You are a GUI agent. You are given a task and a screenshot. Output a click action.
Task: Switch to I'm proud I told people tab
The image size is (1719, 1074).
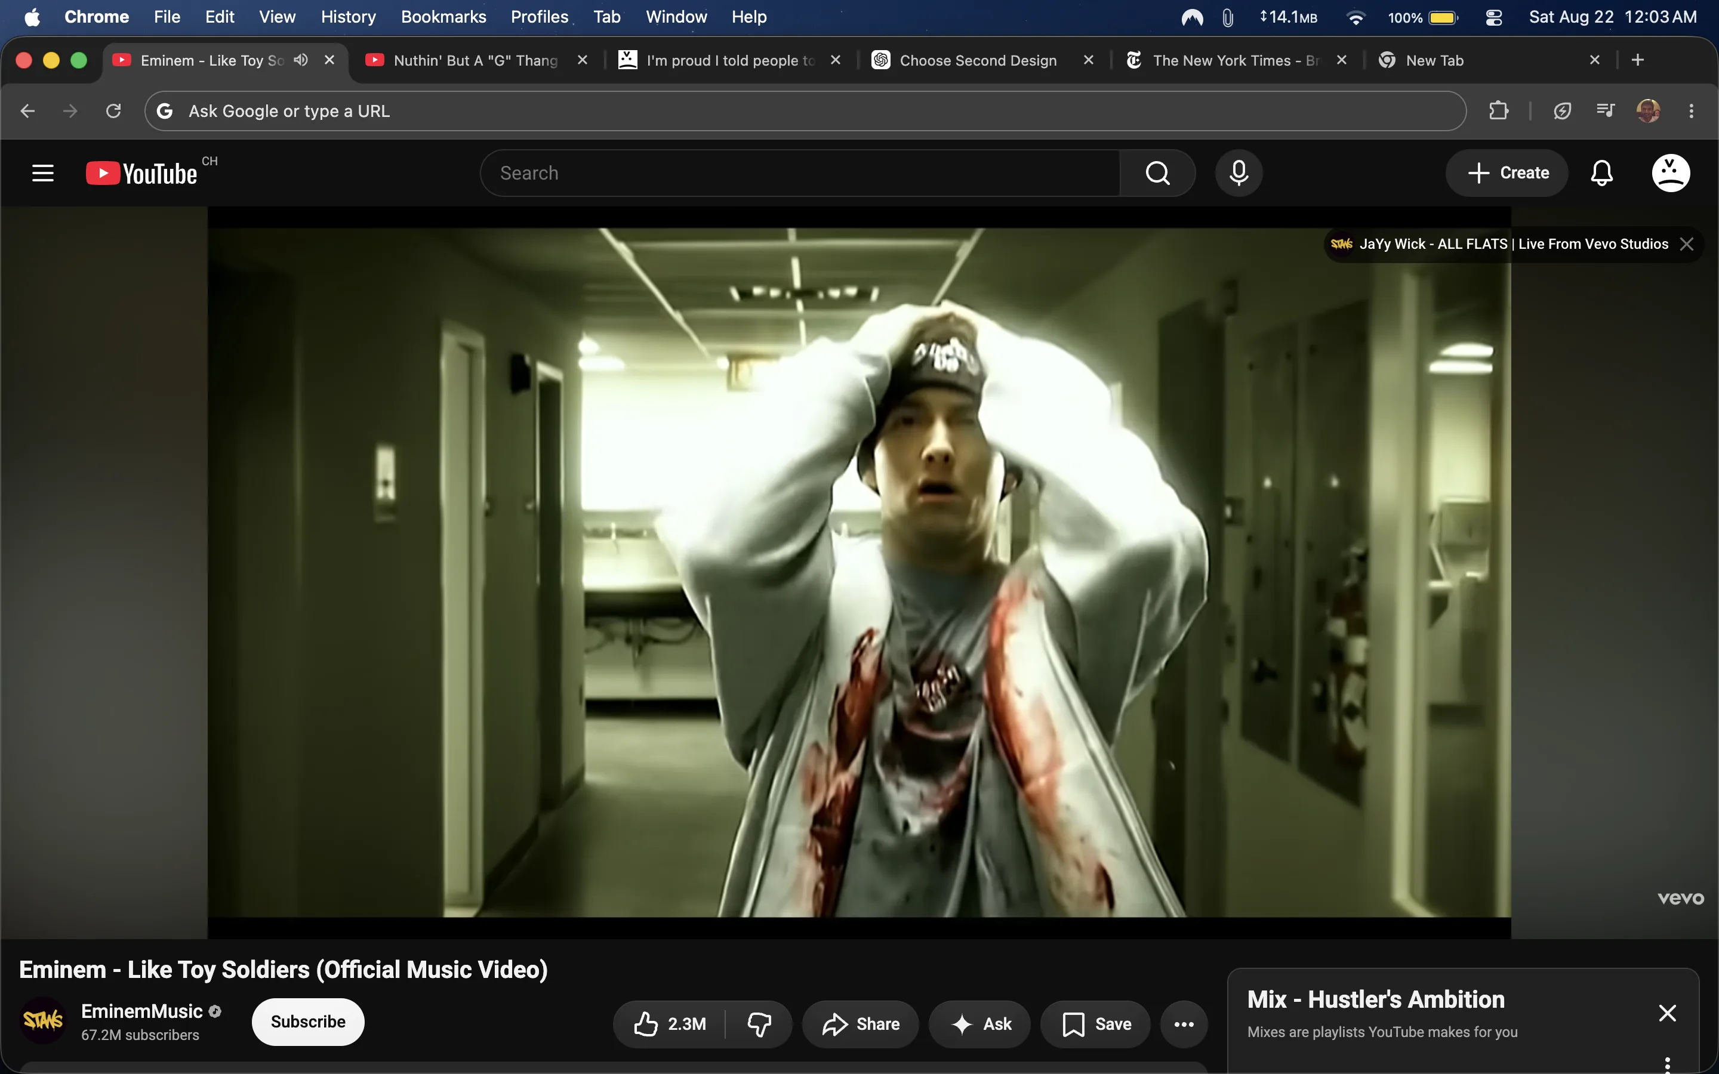[x=730, y=60]
